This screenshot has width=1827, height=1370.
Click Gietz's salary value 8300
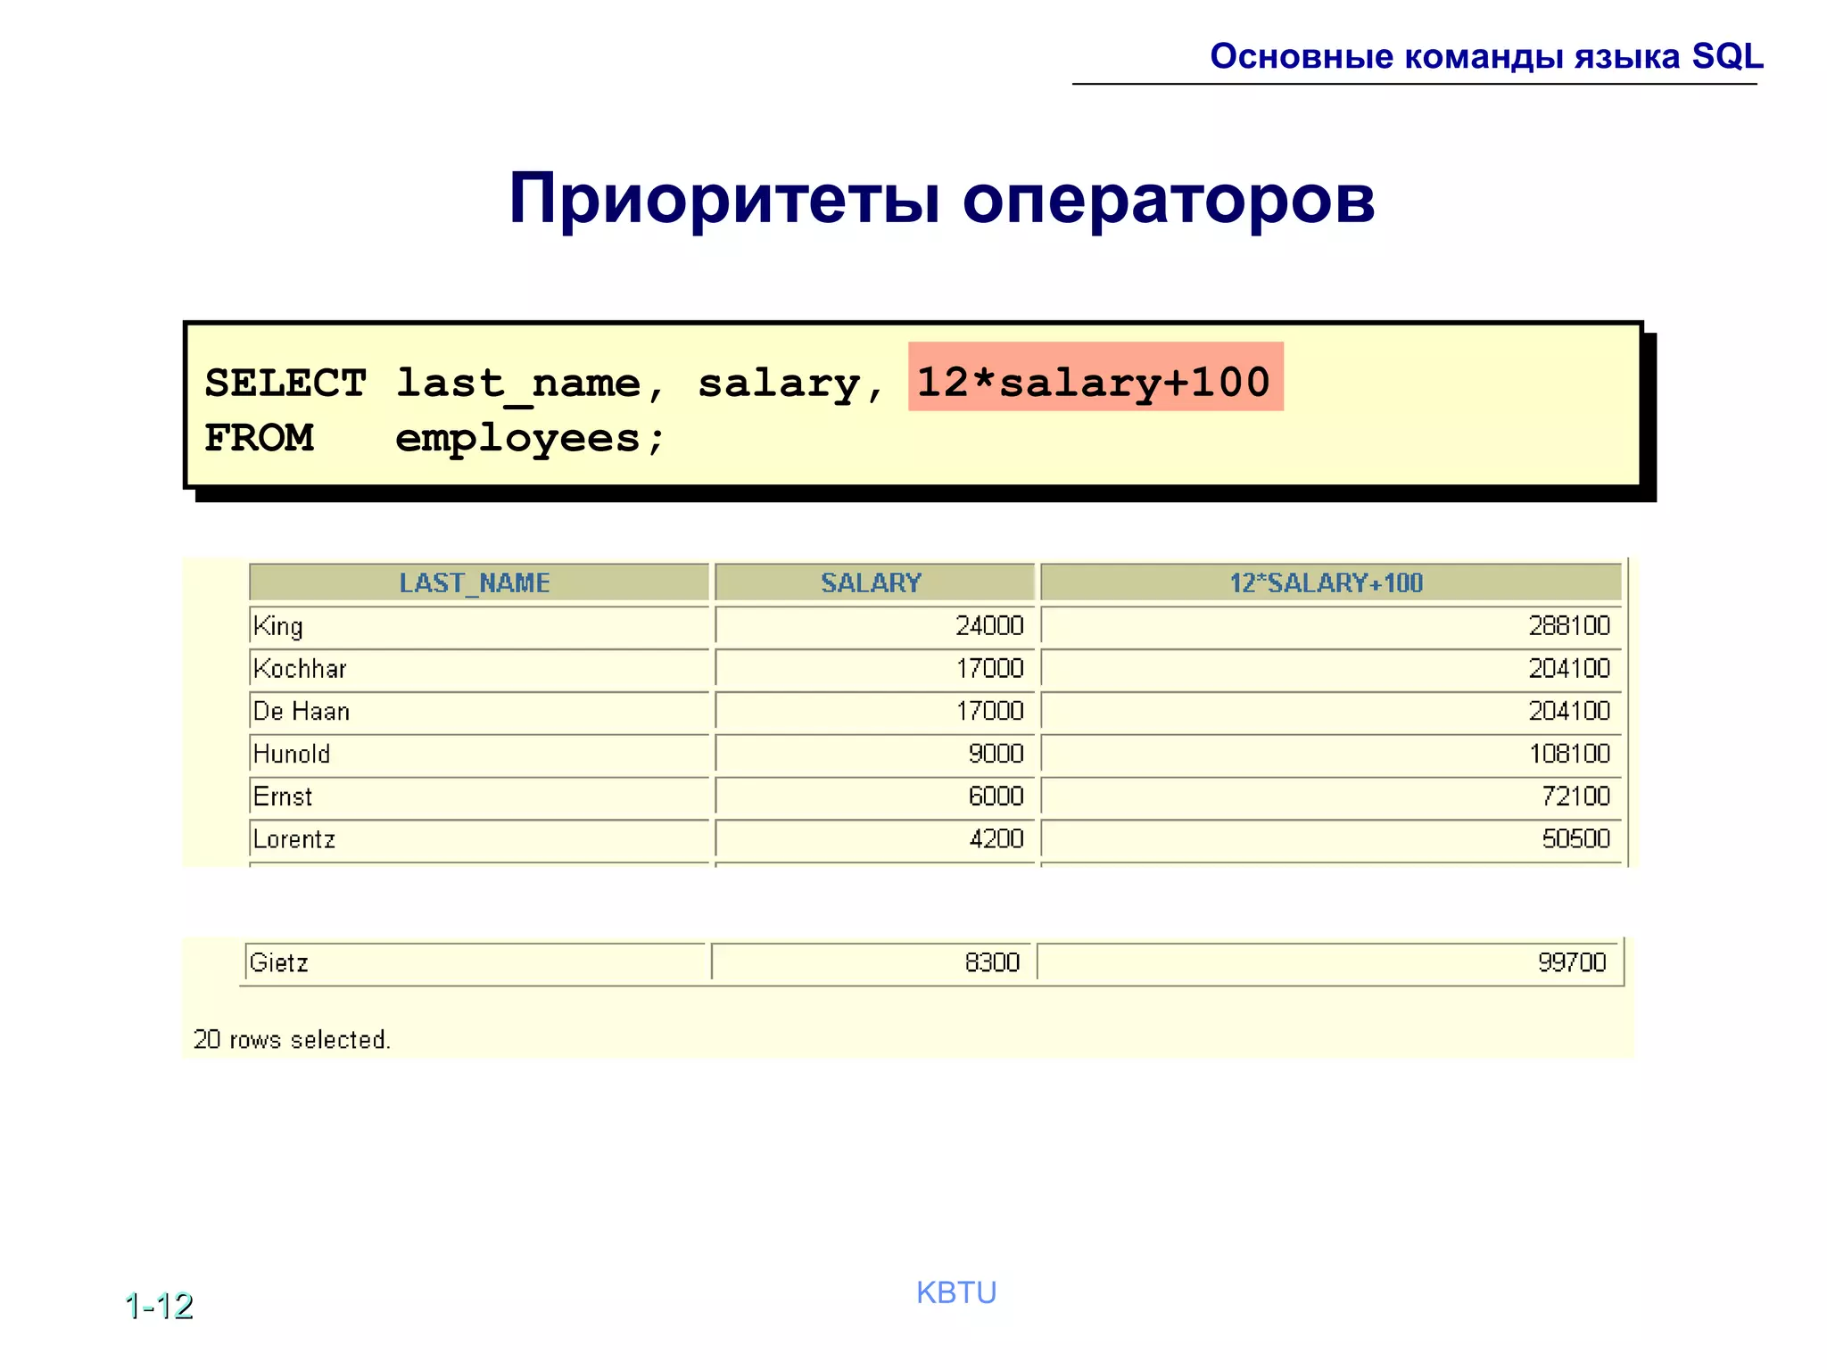click(x=992, y=962)
